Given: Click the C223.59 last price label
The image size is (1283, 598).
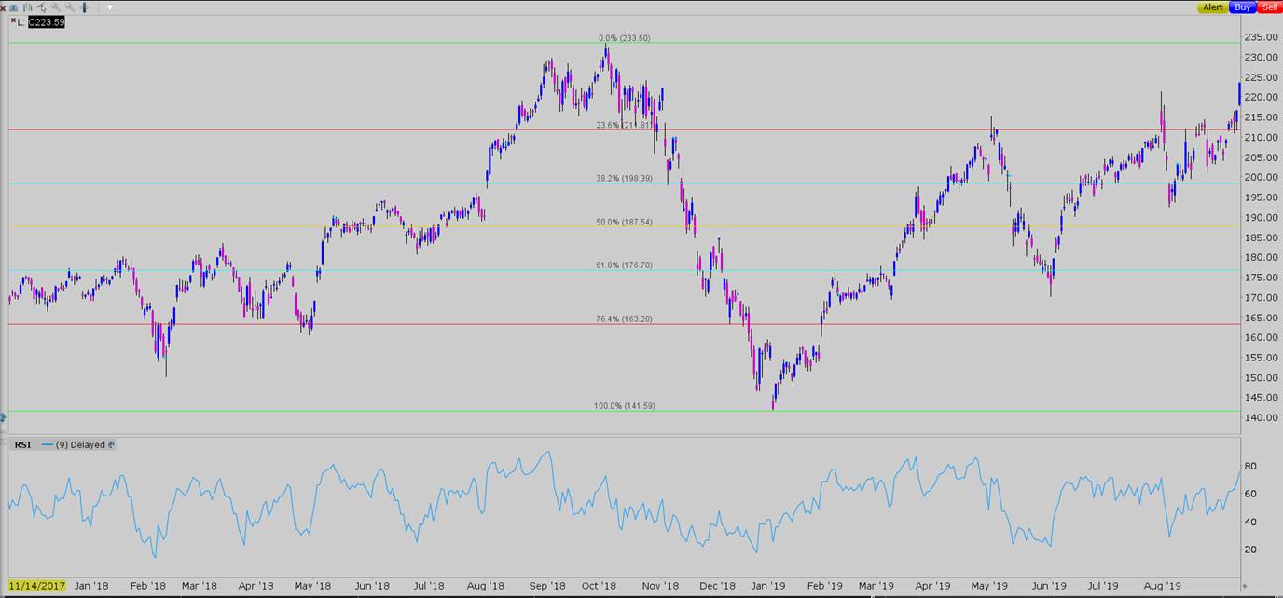Looking at the screenshot, I should (46, 21).
